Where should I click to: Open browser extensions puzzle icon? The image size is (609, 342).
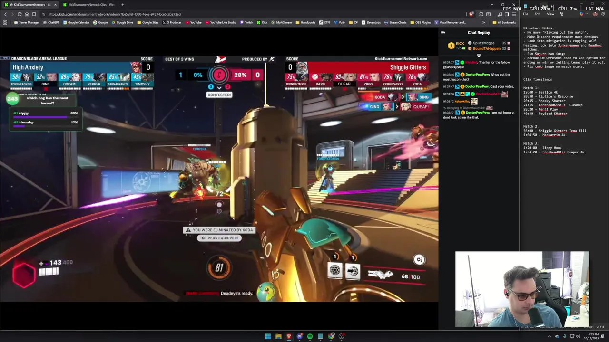point(481,14)
